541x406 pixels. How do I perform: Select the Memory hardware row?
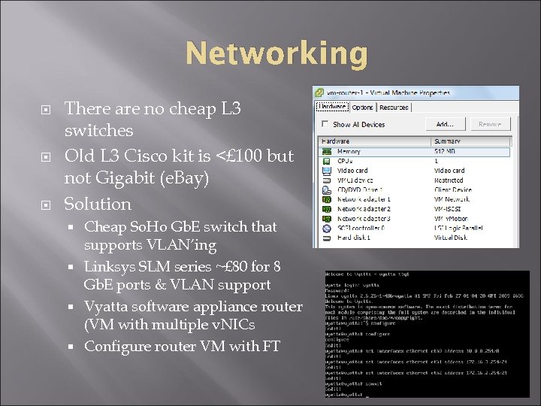[x=414, y=152]
